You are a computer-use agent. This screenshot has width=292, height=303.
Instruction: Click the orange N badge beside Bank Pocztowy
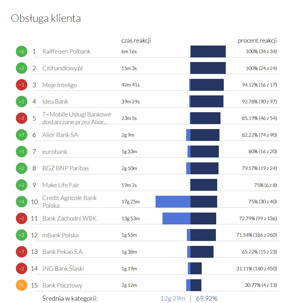[21, 285]
